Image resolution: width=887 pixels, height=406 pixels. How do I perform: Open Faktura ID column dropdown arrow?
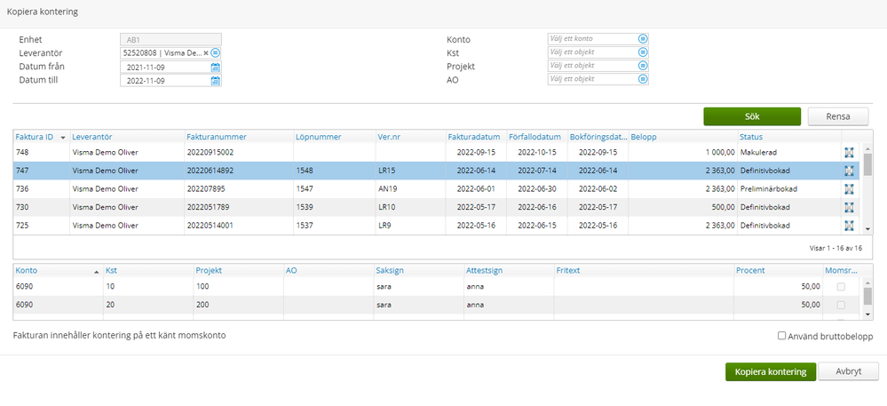tap(63, 138)
